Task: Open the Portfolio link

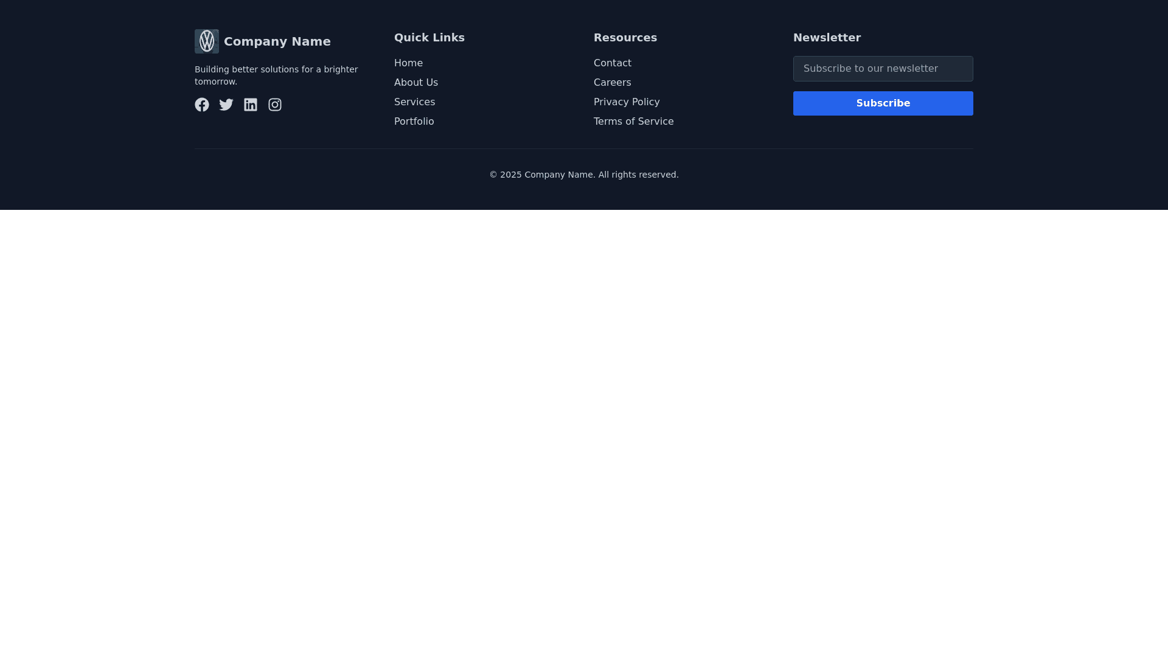Action: (414, 122)
